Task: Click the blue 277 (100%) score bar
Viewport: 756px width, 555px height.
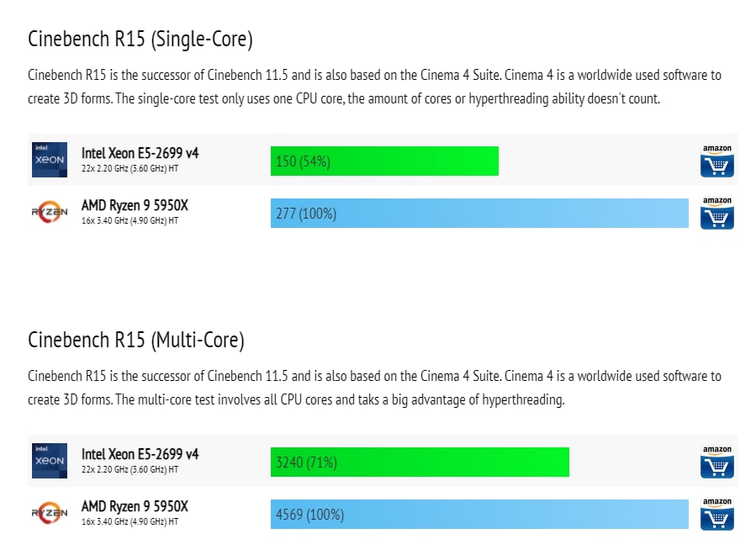Action: pos(479,213)
